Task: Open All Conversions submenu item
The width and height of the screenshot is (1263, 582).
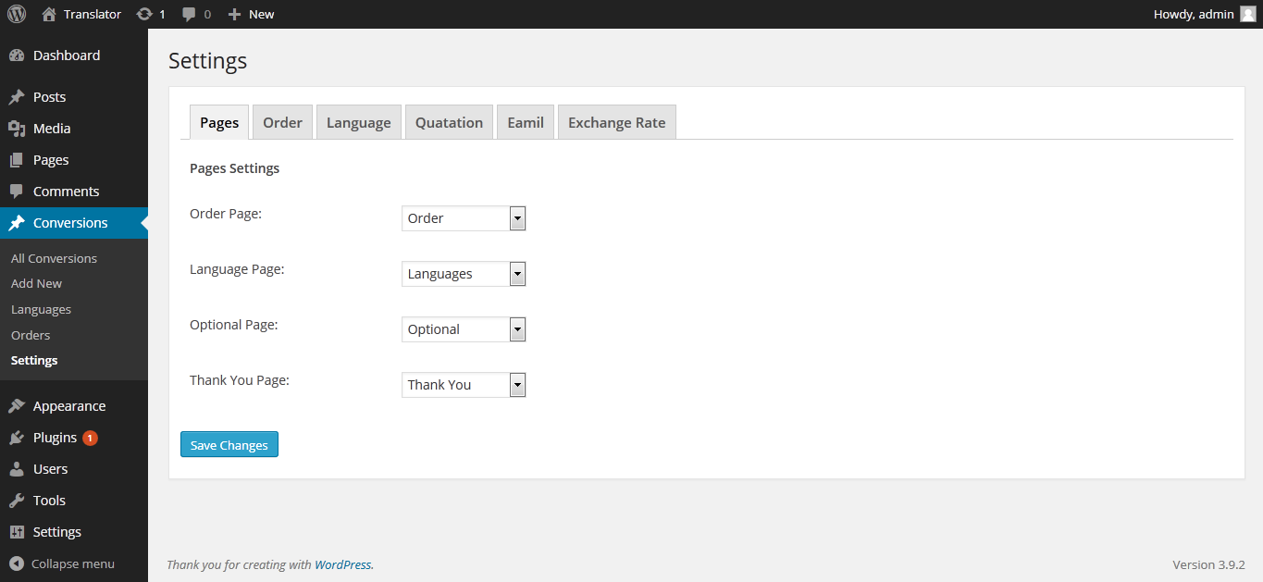Action: [x=54, y=258]
